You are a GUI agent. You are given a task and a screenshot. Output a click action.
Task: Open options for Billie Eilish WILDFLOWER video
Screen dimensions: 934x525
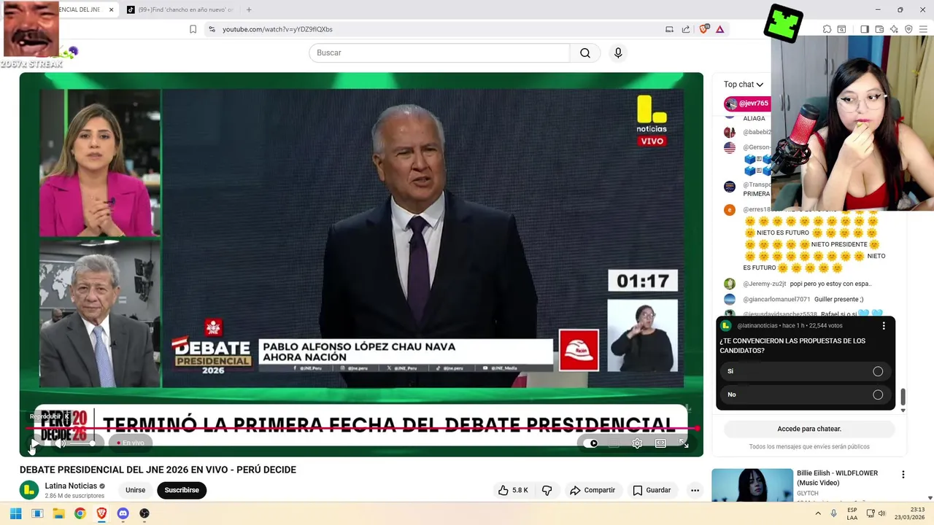pos(903,475)
